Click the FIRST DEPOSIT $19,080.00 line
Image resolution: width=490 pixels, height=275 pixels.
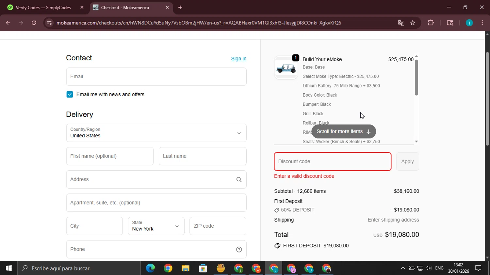312,246
